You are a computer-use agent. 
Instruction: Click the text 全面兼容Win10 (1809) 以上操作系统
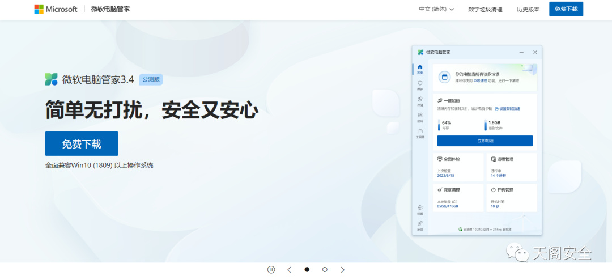click(x=99, y=165)
